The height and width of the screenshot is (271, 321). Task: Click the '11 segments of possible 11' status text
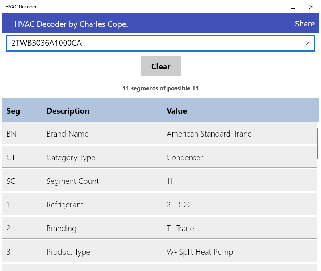(160, 88)
